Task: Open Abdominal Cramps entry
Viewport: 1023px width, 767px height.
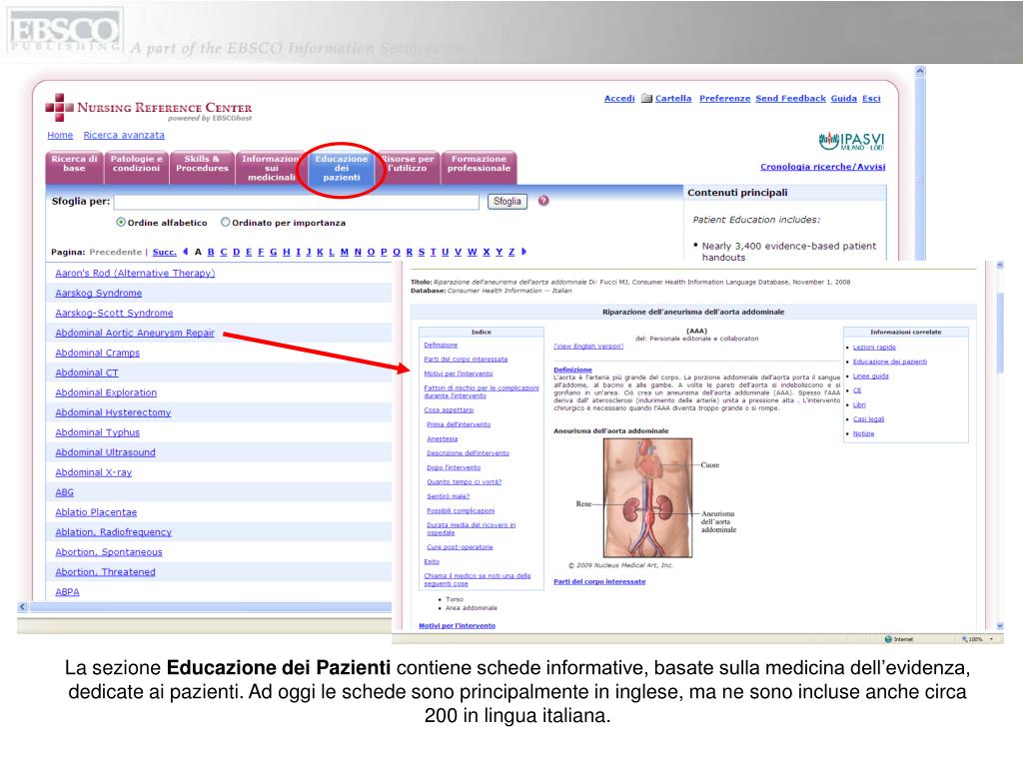Action: pos(97,353)
